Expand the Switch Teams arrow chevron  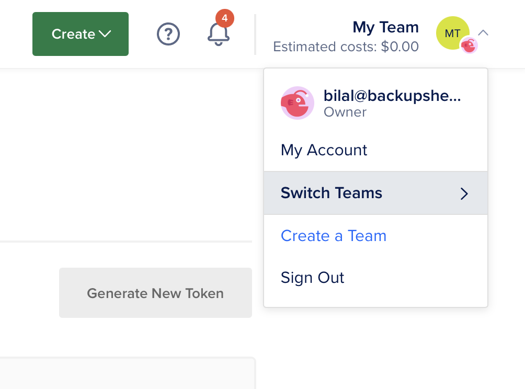pyautogui.click(x=464, y=193)
